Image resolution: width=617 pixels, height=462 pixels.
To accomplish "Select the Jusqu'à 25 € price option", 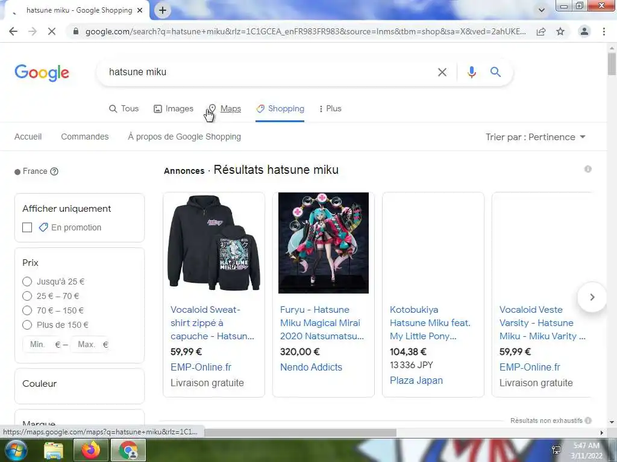I will [x=27, y=282].
